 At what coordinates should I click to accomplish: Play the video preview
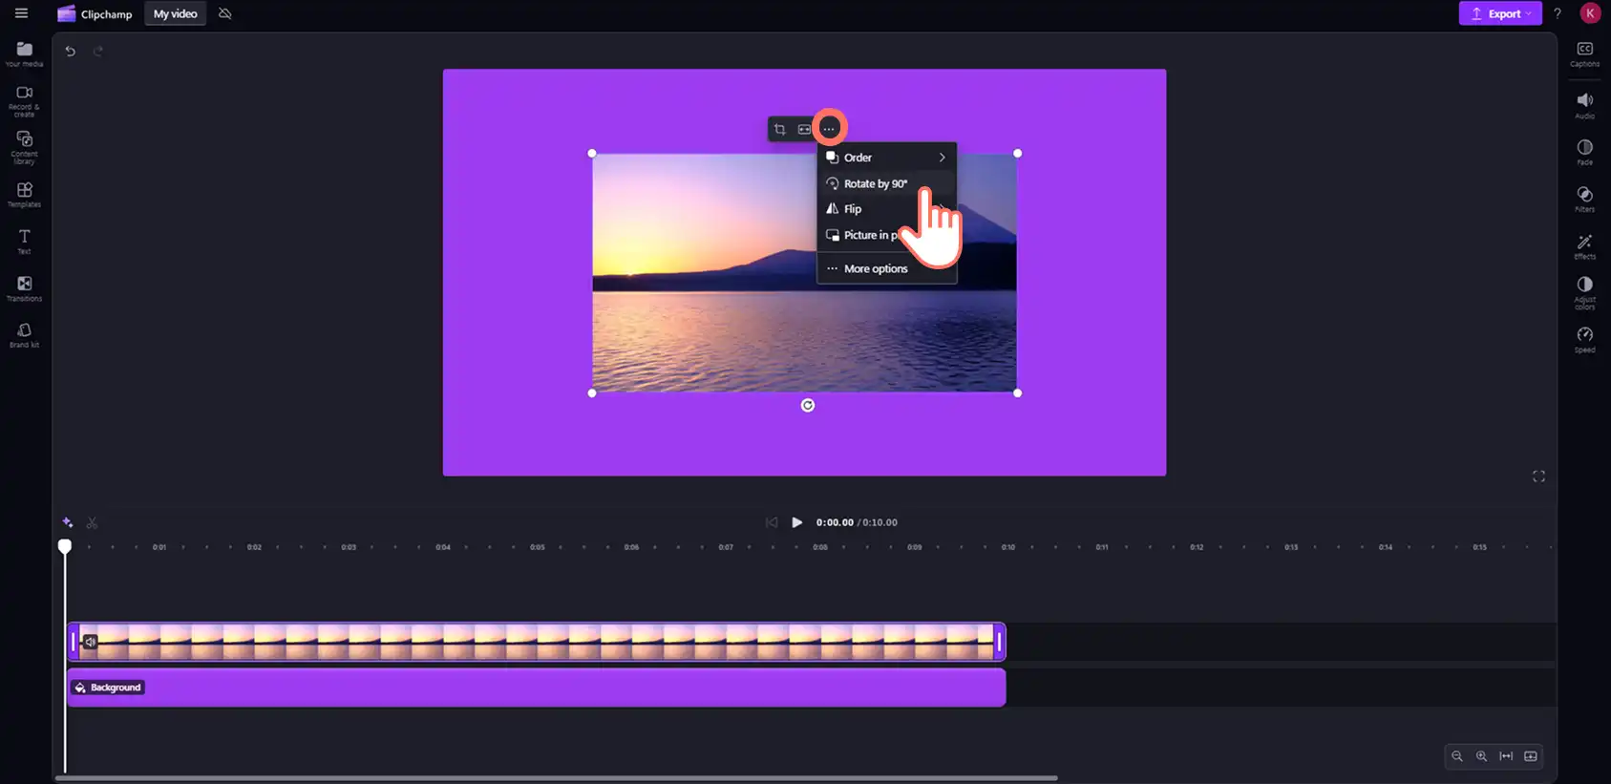point(797,522)
